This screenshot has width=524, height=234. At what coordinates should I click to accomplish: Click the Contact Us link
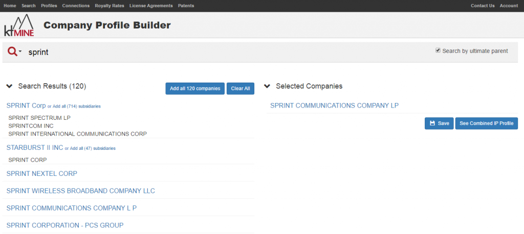coord(483,6)
